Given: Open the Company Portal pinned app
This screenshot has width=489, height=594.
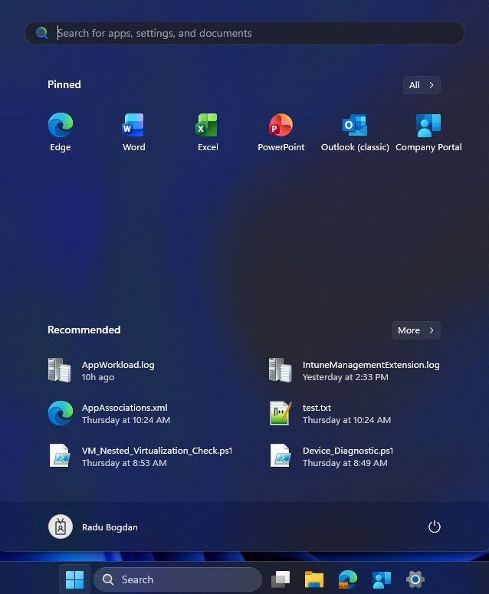Looking at the screenshot, I should point(428,132).
